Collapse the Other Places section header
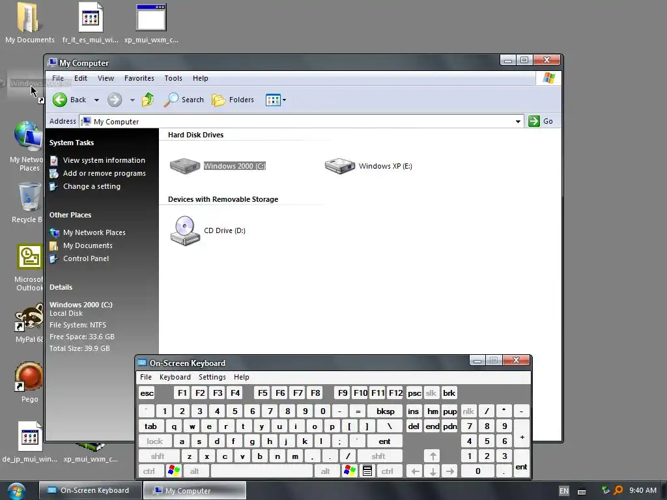This screenshot has height=500, width=667. pos(70,215)
